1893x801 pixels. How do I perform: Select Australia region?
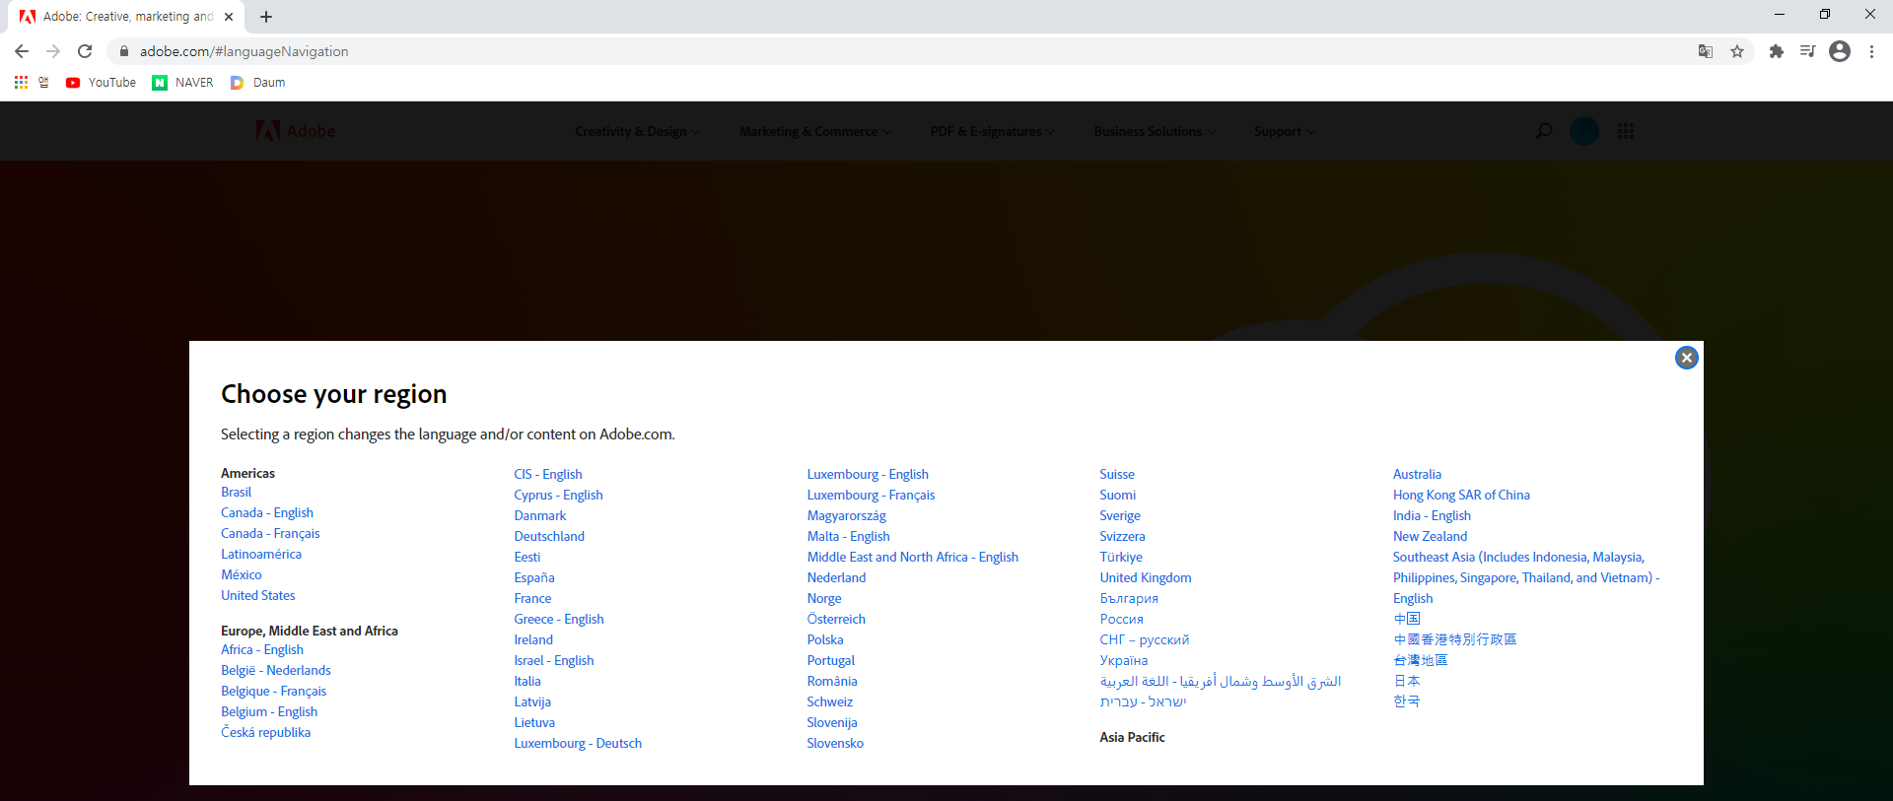[1417, 475]
